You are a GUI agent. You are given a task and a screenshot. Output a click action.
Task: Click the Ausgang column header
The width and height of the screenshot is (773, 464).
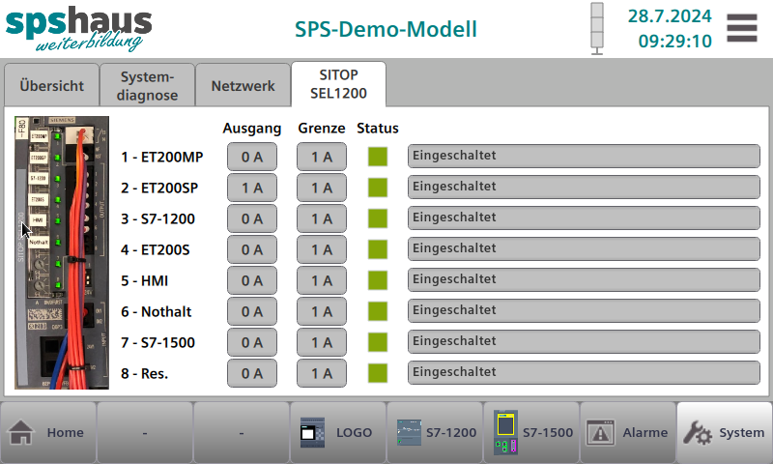[x=252, y=129]
